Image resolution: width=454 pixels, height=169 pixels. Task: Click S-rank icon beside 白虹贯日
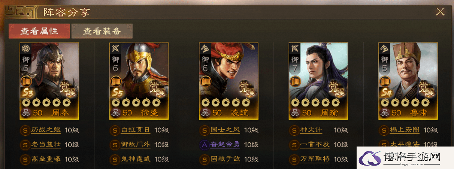tap(115, 131)
